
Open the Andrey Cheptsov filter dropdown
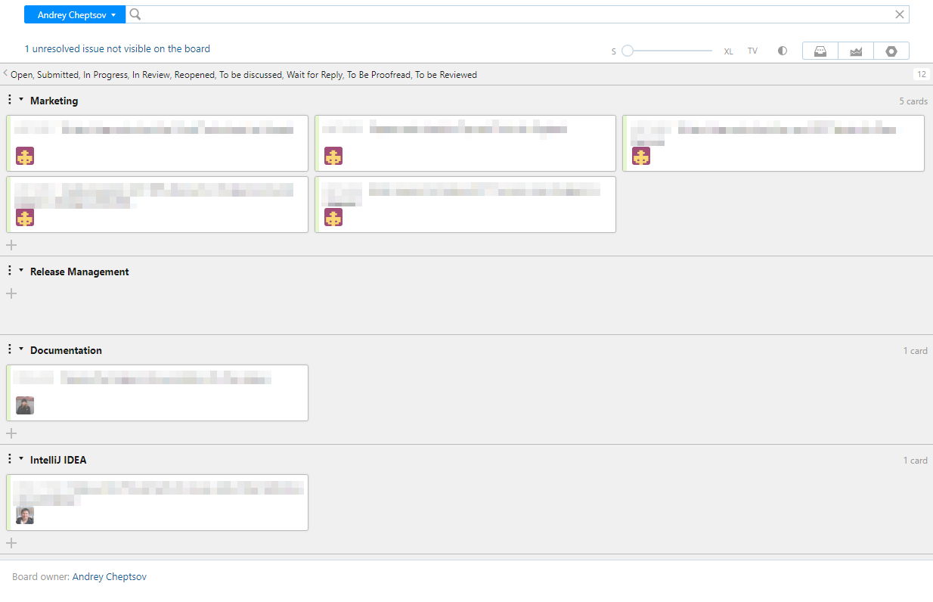point(75,14)
